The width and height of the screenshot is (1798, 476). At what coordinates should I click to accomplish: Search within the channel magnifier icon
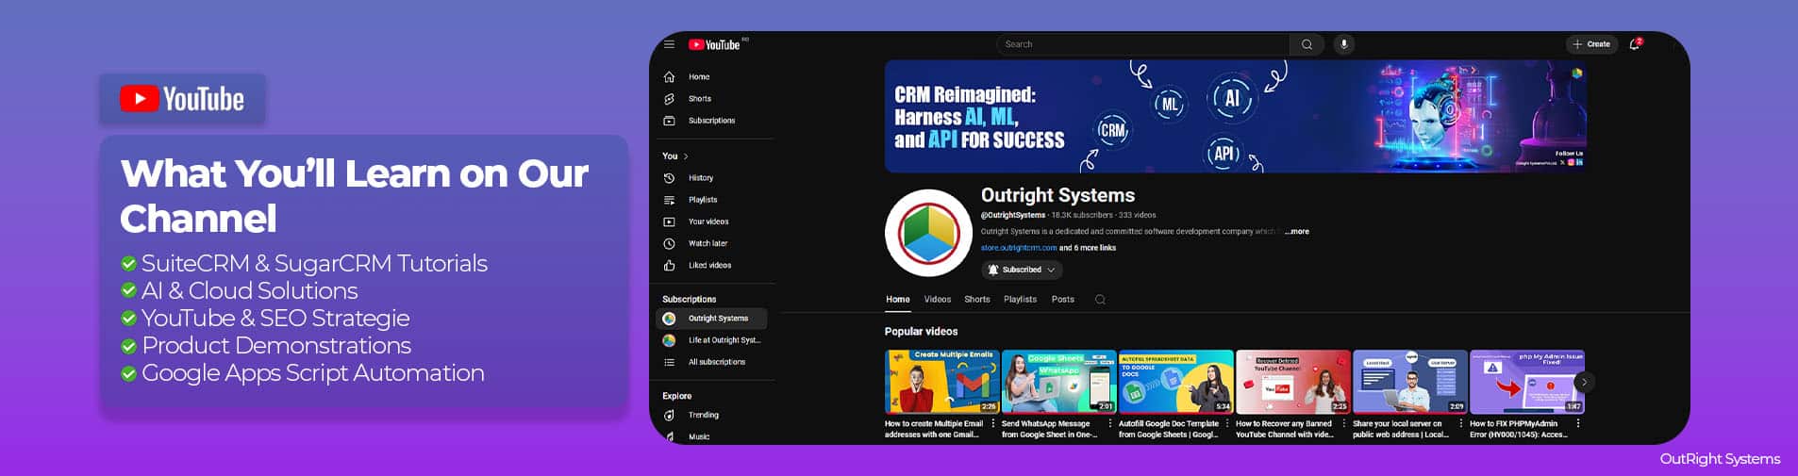tap(1100, 300)
